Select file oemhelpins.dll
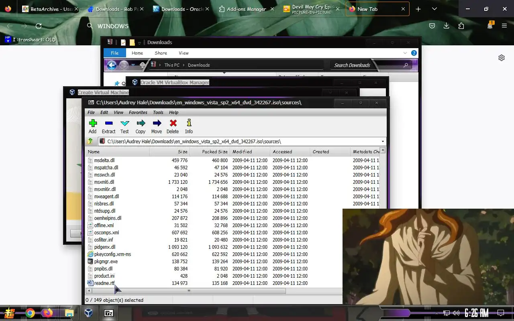The width and height of the screenshot is (514, 321). click(x=108, y=218)
